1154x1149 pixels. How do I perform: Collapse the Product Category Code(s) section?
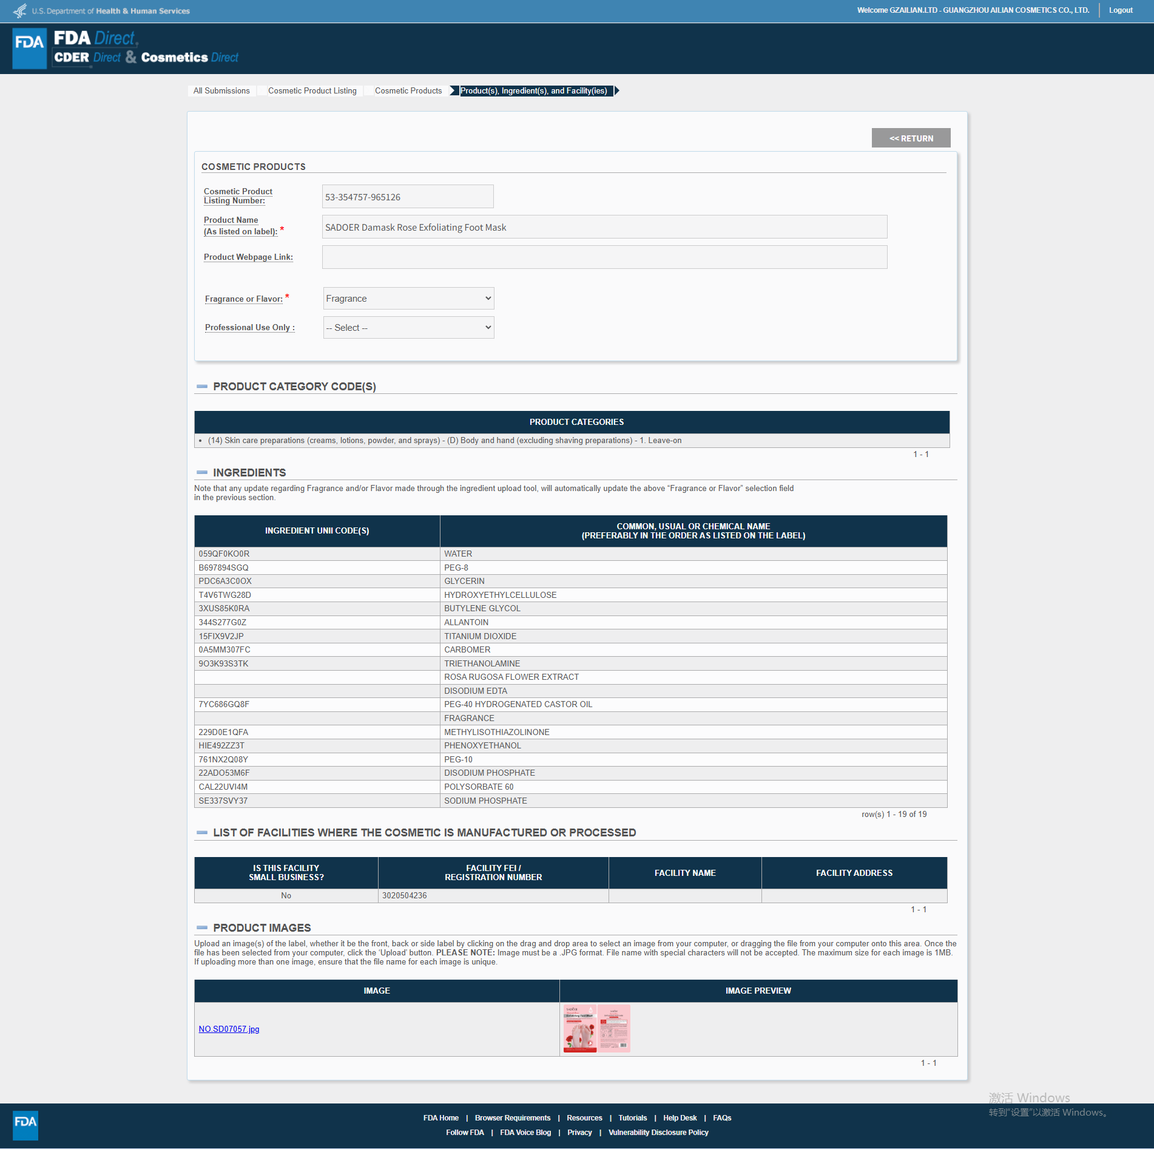click(x=202, y=387)
